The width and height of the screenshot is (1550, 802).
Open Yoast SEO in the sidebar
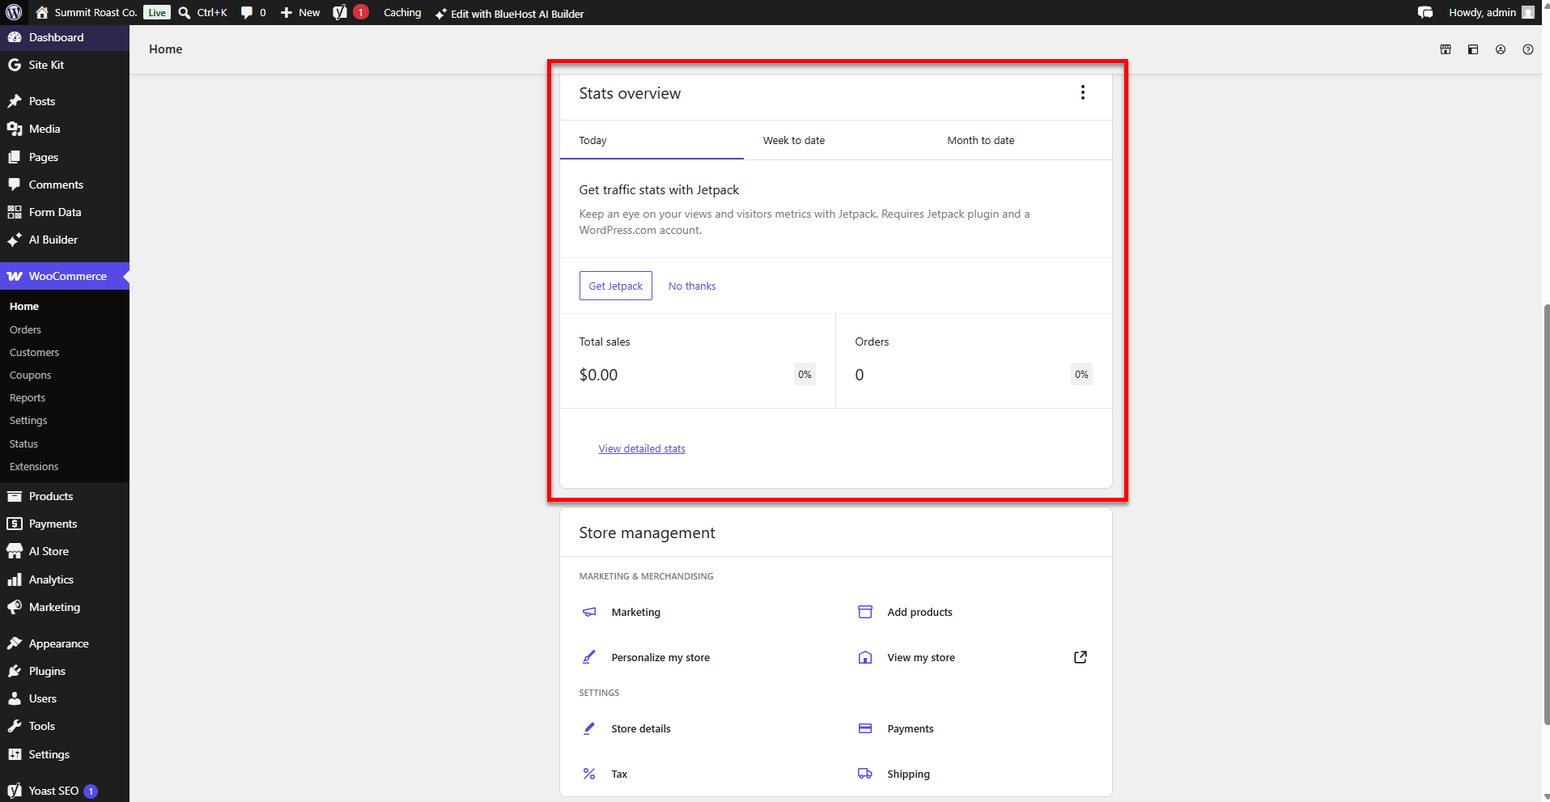click(65, 791)
